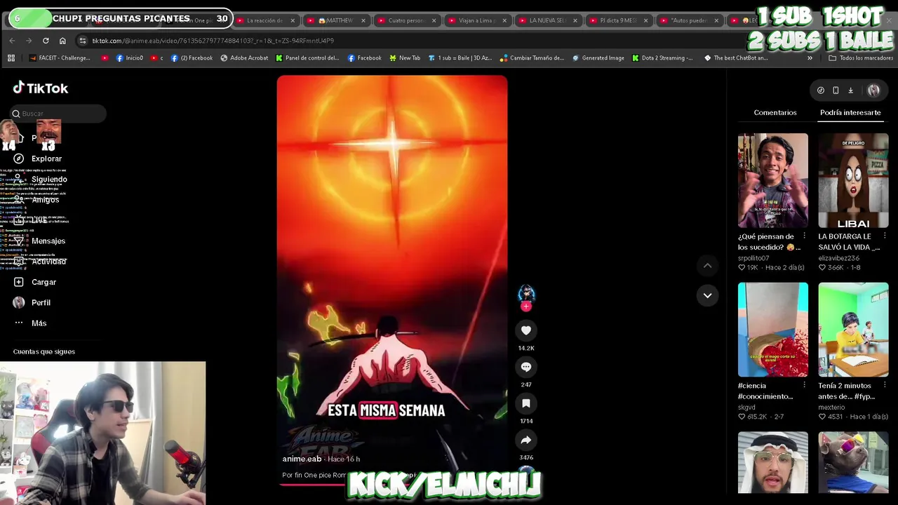
Task: Open the FACEIT bookmark
Action: click(x=60, y=58)
